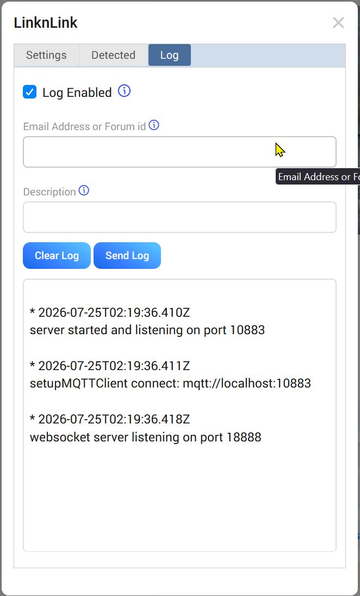Click info icon beside Email Address label
The width and height of the screenshot is (360, 596).
tap(154, 125)
